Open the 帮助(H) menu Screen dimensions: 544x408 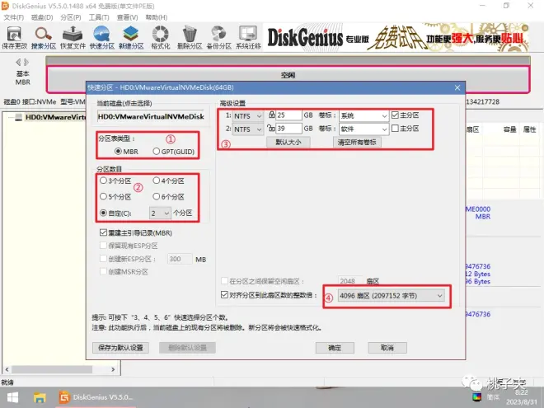point(156,17)
